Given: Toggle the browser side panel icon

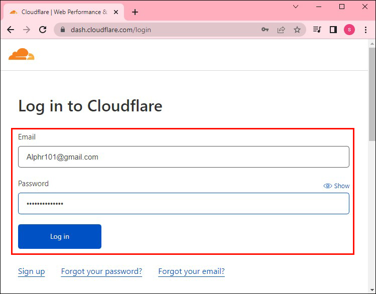Looking at the screenshot, I should coord(333,30).
